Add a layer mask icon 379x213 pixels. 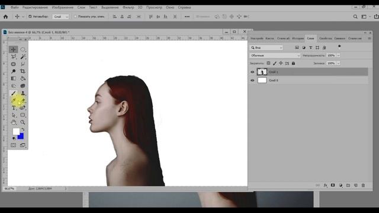coord(333,185)
